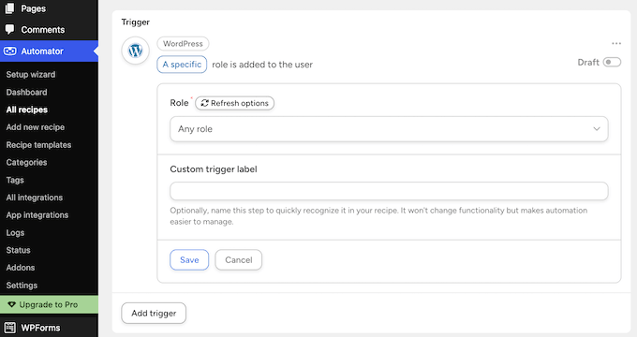Click the WPForms icon in sidebar
Screen dimensions: 637x337
9,328
